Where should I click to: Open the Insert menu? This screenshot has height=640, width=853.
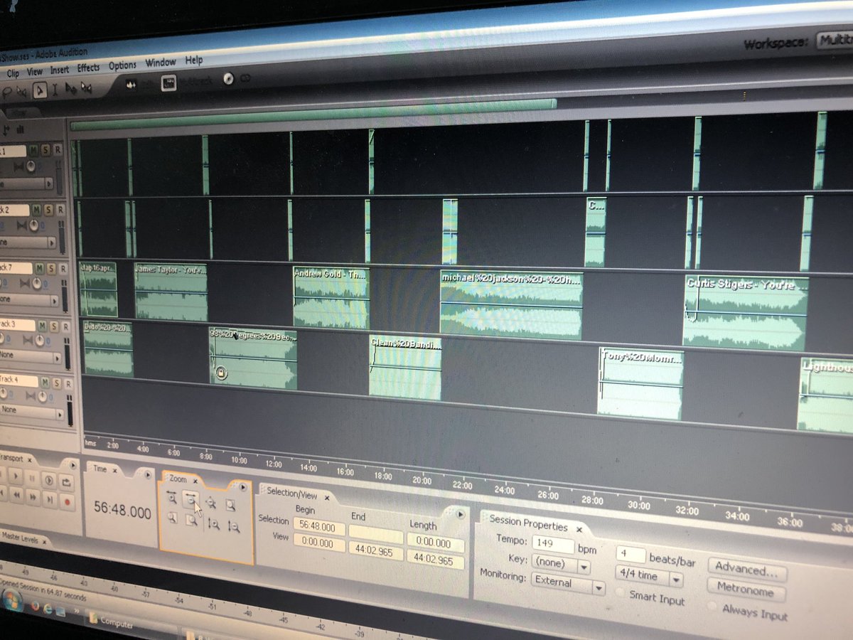(x=60, y=70)
